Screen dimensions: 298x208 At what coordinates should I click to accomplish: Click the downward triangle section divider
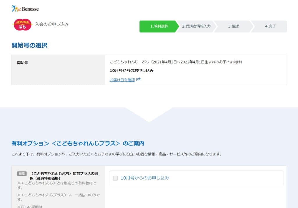(149, 115)
